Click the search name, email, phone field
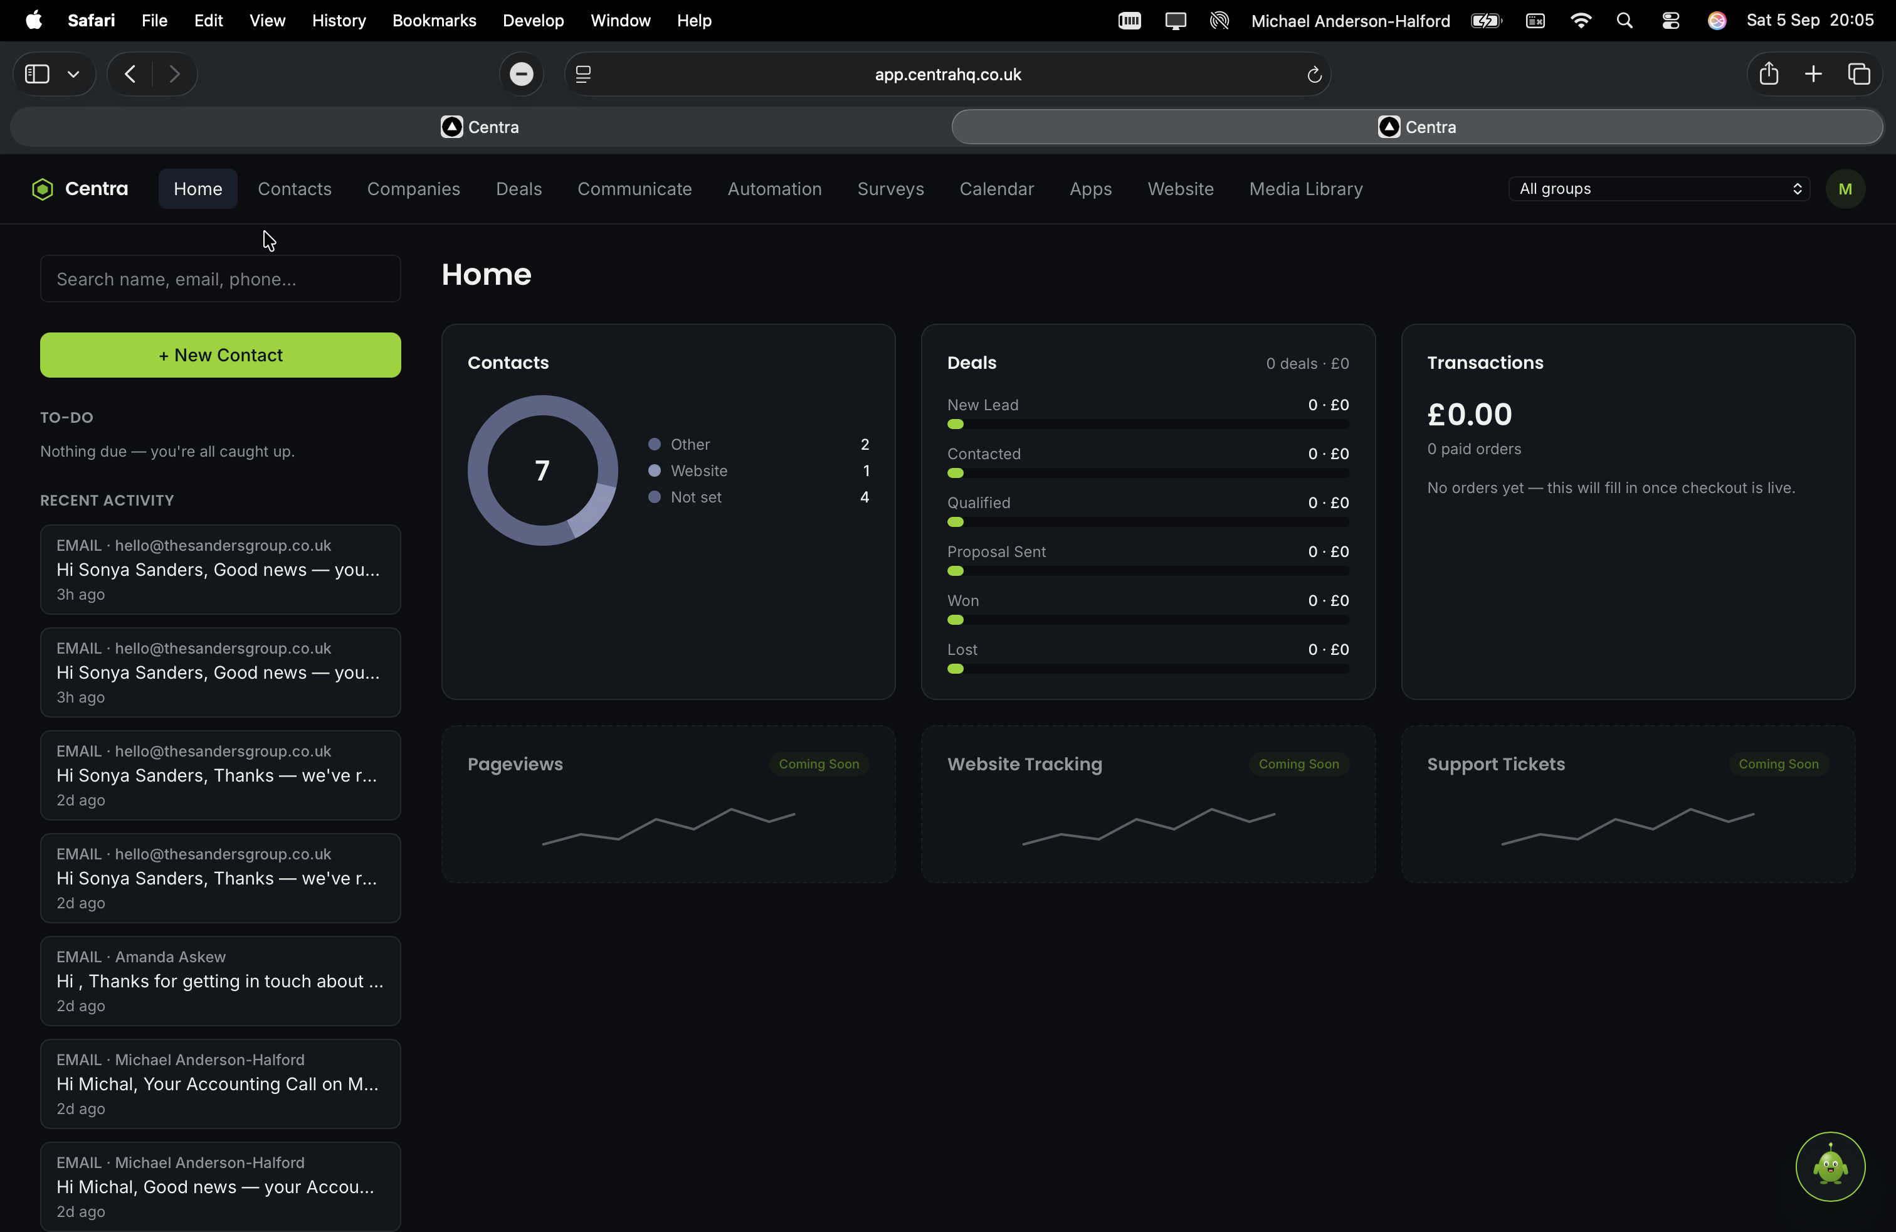This screenshot has height=1232, width=1896. [221, 279]
